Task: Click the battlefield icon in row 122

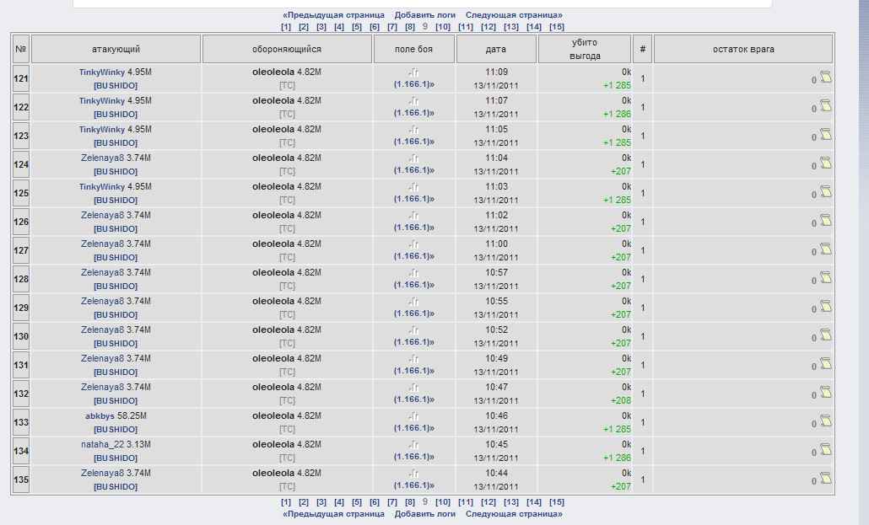Action: [413, 101]
